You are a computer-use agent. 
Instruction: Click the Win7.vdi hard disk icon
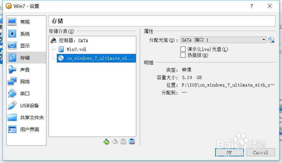61,49
